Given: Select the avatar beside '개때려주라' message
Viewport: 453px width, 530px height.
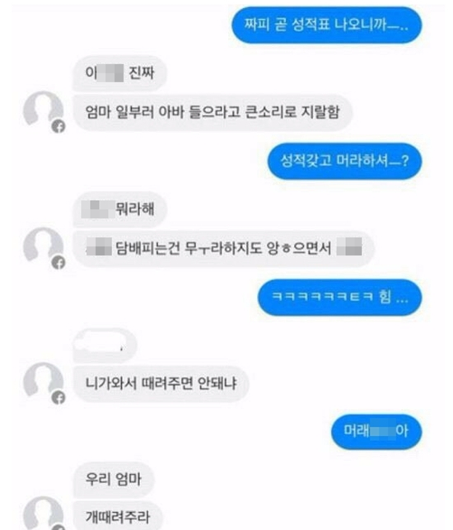Looking at the screenshot, I should point(43,513).
